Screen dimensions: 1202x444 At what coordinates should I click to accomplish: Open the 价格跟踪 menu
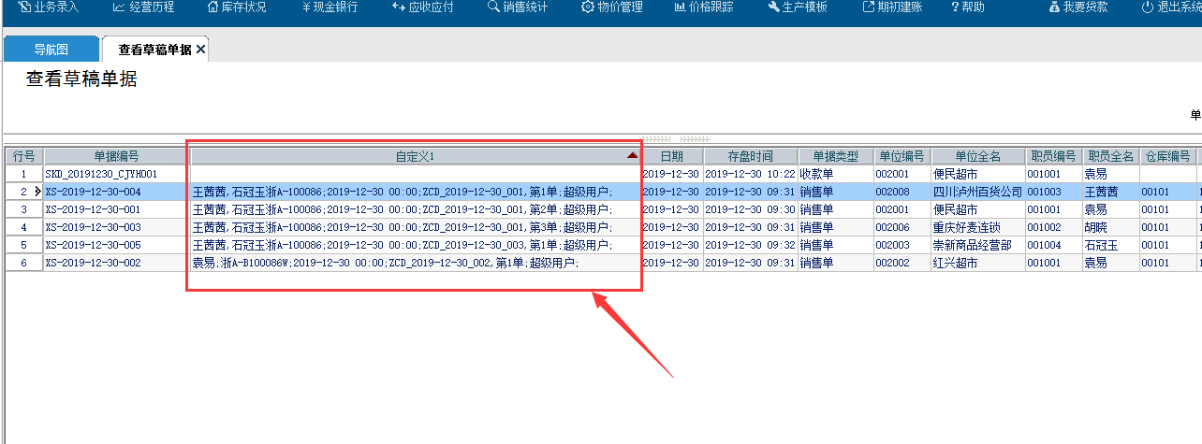pyautogui.click(x=704, y=7)
